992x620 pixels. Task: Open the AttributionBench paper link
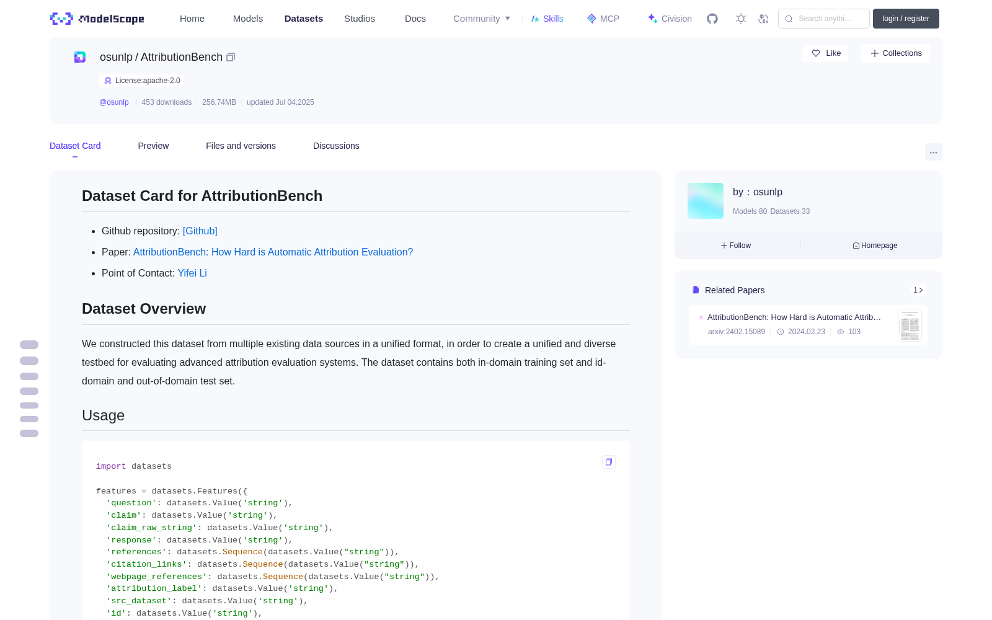coord(273,252)
